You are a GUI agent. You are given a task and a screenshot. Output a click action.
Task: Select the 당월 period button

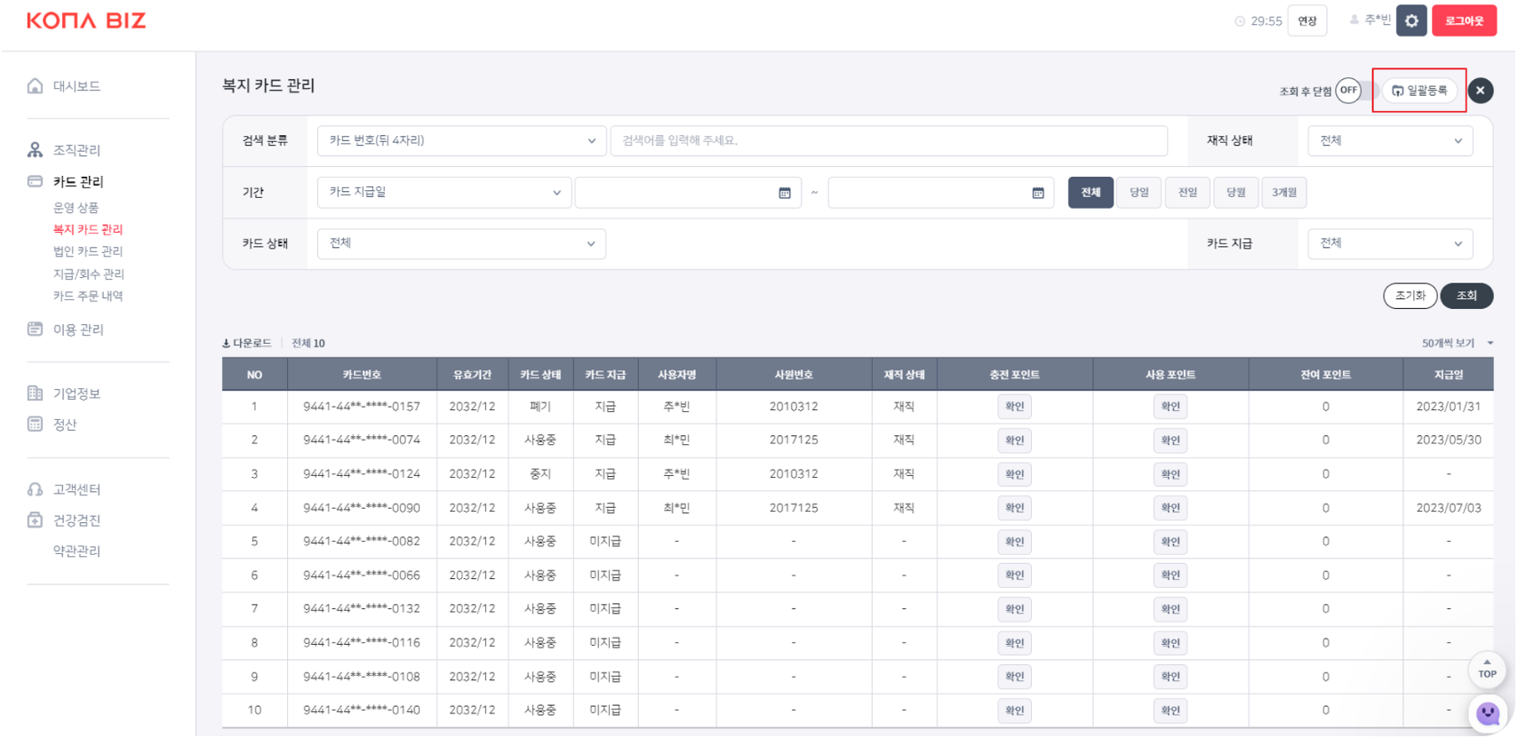(1236, 193)
